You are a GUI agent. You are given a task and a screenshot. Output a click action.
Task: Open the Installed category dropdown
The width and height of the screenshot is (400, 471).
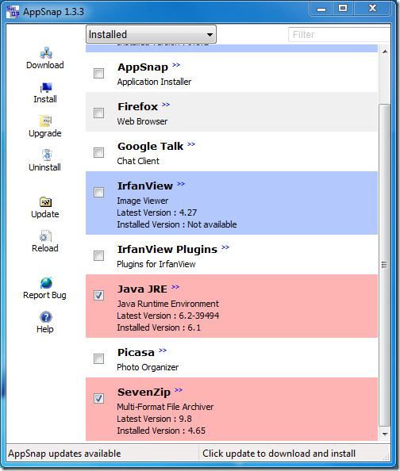151,34
